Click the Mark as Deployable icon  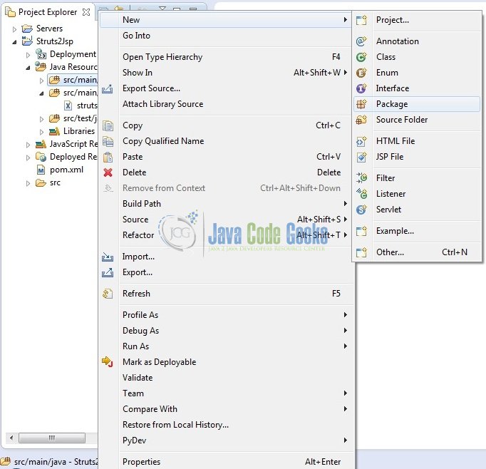[x=107, y=362]
